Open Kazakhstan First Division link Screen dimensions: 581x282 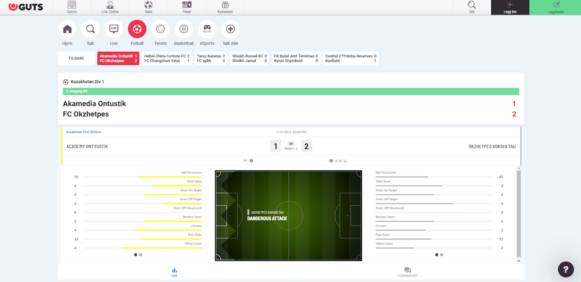pyautogui.click(x=84, y=132)
